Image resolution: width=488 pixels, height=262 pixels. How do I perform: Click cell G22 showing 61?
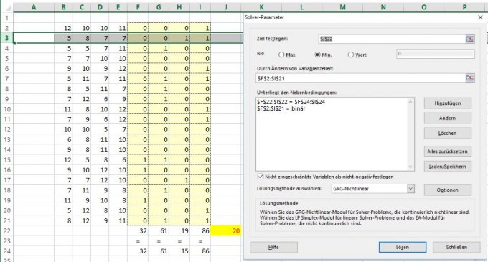159,231
